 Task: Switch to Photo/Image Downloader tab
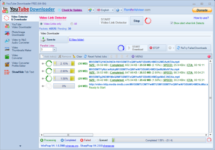point(20,33)
